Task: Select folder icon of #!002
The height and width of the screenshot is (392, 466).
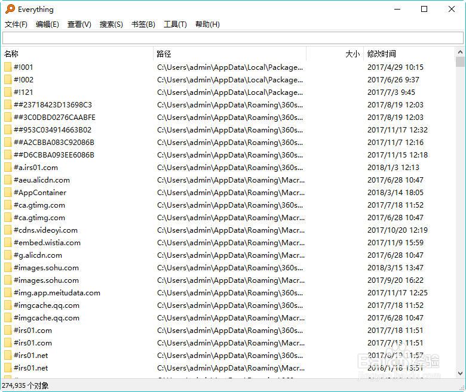Action: point(8,79)
